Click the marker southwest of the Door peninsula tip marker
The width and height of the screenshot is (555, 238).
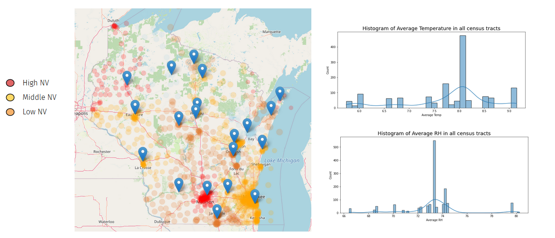click(271, 108)
